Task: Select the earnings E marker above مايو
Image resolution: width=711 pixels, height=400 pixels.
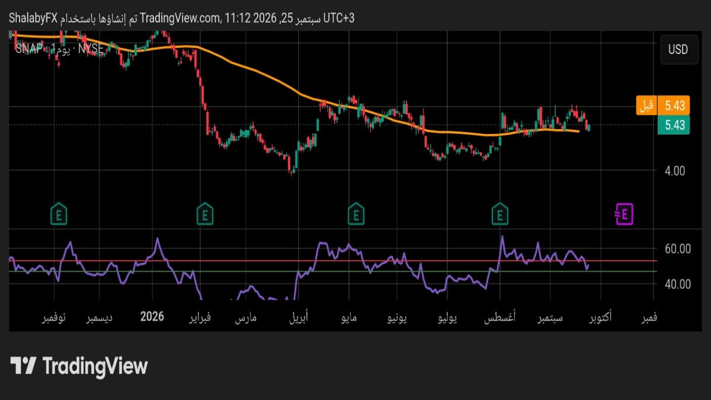Action: 355,213
